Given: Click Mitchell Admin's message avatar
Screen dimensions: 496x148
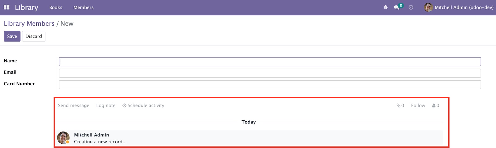Looking at the screenshot, I should (63, 138).
